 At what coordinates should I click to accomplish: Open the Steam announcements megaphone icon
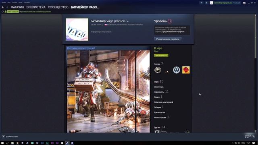point(202,3)
